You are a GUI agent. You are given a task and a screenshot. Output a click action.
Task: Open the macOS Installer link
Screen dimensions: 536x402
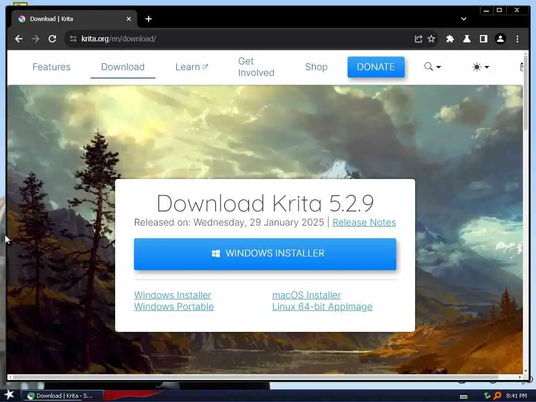coord(306,295)
